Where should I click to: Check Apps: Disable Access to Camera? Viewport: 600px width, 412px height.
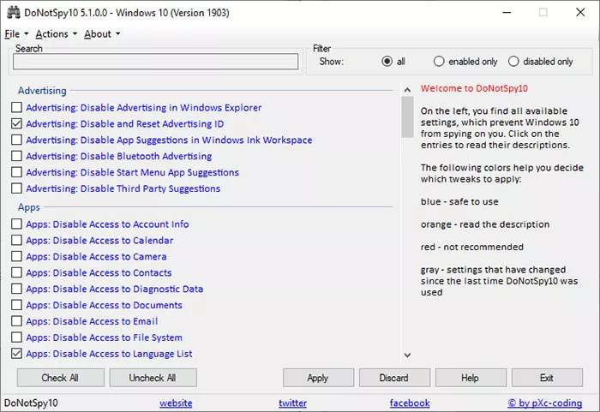[16, 256]
